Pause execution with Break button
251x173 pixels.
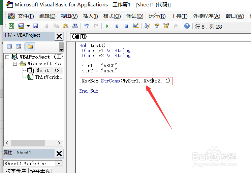click(x=117, y=26)
